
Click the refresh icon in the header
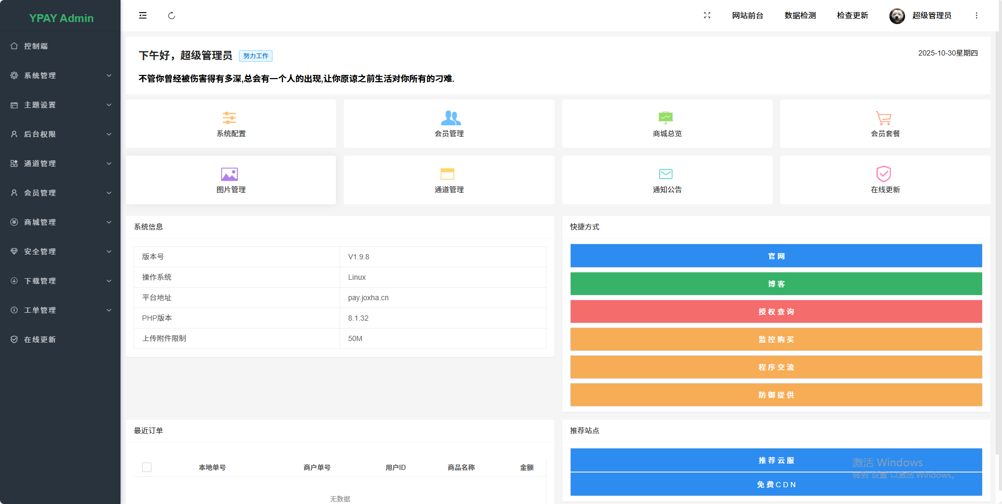[x=171, y=16]
